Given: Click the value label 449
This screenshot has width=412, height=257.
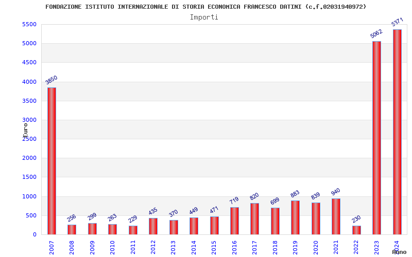Looking at the screenshot, I should (x=194, y=211).
